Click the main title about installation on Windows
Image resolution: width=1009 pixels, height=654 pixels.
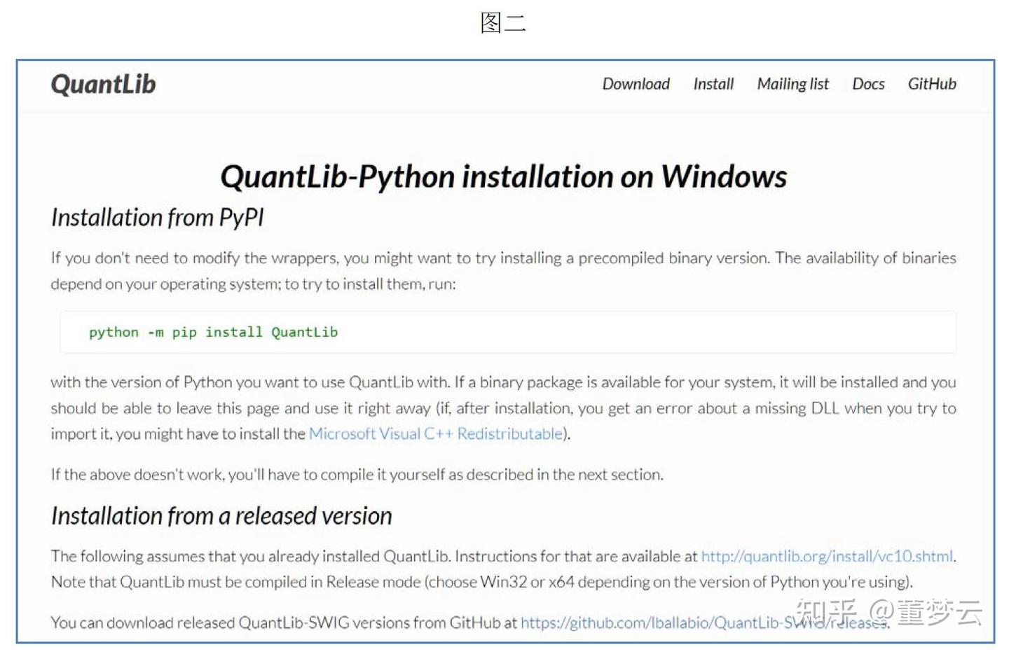coord(503,176)
